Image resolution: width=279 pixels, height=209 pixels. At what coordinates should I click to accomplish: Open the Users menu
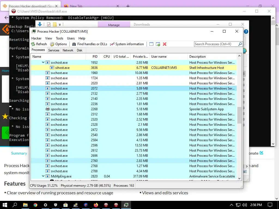pos(71,38)
